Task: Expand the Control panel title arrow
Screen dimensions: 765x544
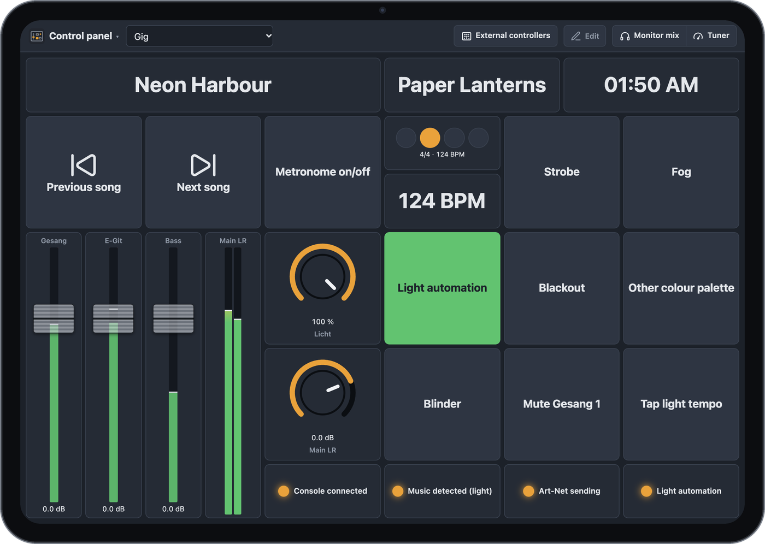Action: coord(117,37)
